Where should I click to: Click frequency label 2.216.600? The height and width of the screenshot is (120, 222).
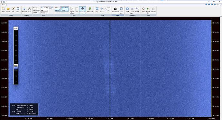pyautogui.click(x=69, y=118)
